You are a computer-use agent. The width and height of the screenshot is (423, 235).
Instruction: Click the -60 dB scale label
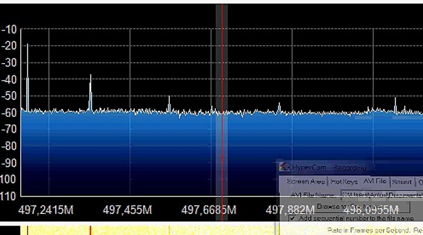[9, 113]
